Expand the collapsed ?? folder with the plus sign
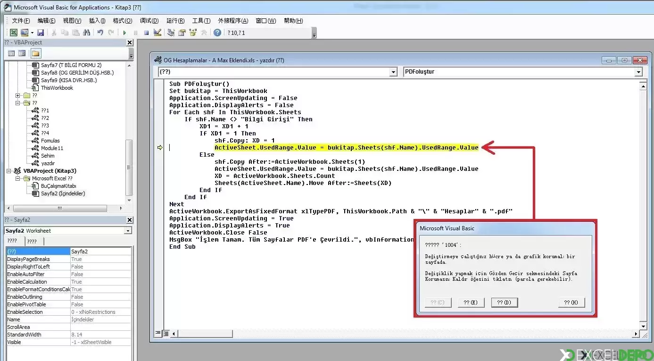The height and width of the screenshot is (361, 654). pos(18,95)
